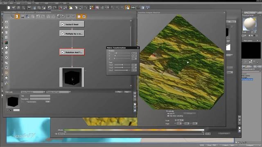Screen dimensions: 262x147
Task: Click the Next button
Action: pos(127,92)
